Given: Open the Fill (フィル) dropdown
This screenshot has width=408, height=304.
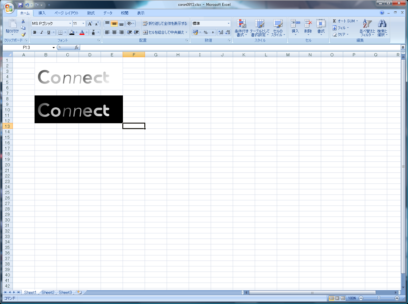Looking at the screenshot, I should [x=341, y=28].
